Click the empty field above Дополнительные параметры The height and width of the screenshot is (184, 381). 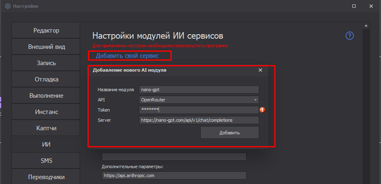[x=174, y=157]
